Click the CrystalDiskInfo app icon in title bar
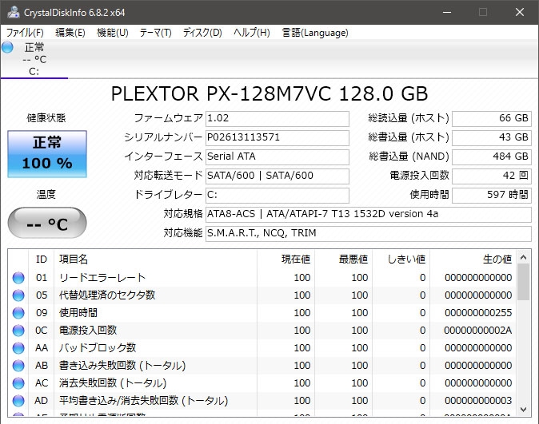Viewport: 539px width, 424px height. (x=14, y=12)
